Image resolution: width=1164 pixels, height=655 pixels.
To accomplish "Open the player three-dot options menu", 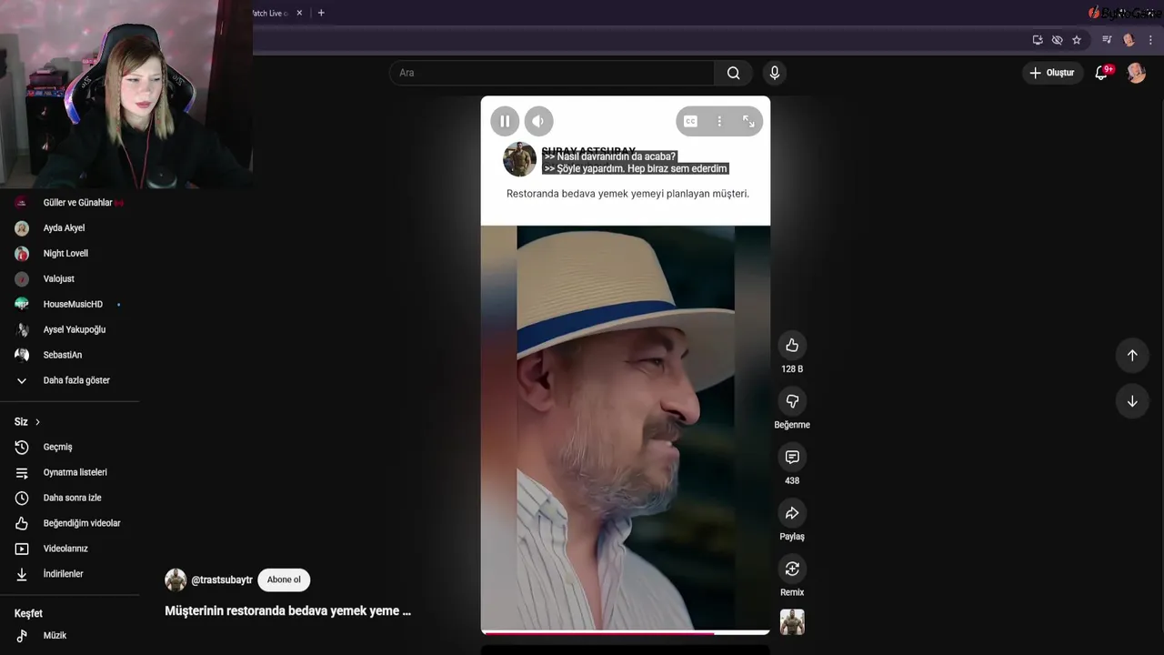I will [x=719, y=121].
